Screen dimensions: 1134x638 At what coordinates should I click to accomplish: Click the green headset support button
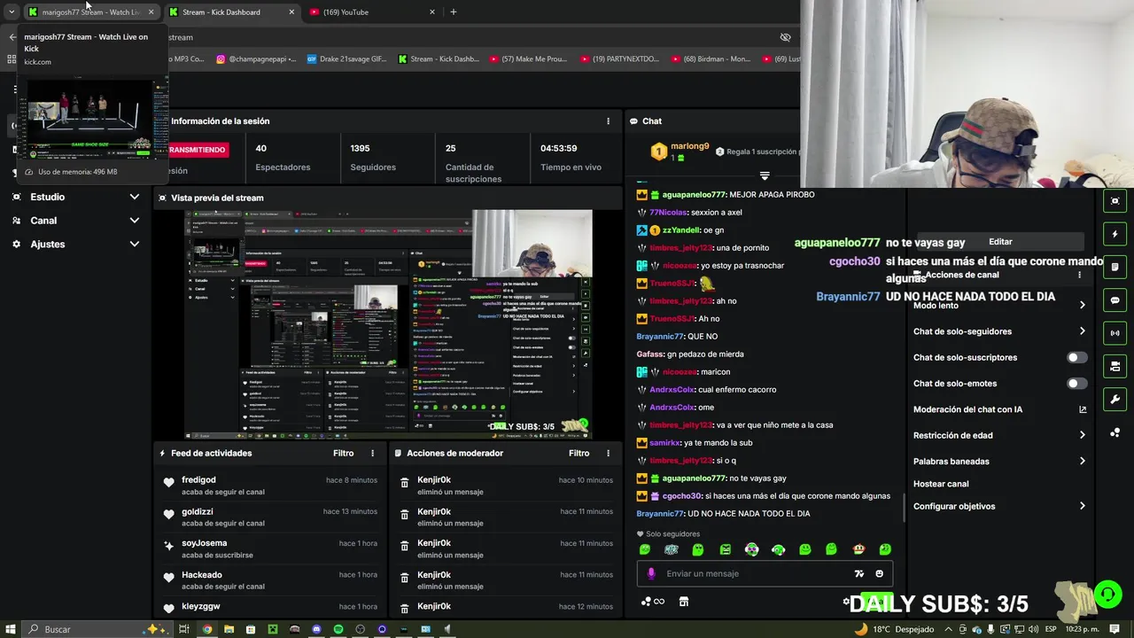coord(1107,594)
